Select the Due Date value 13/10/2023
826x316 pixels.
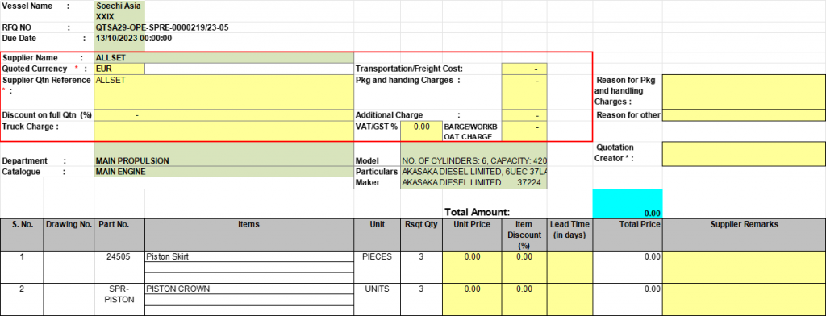point(134,39)
